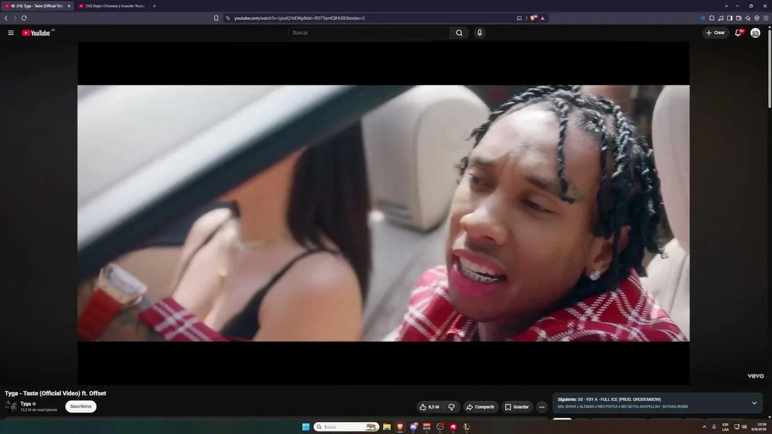The width and height of the screenshot is (772, 434).
Task: Click the video title "Tyga - Taste (Official Video) ft. Offset"
Action: point(55,394)
